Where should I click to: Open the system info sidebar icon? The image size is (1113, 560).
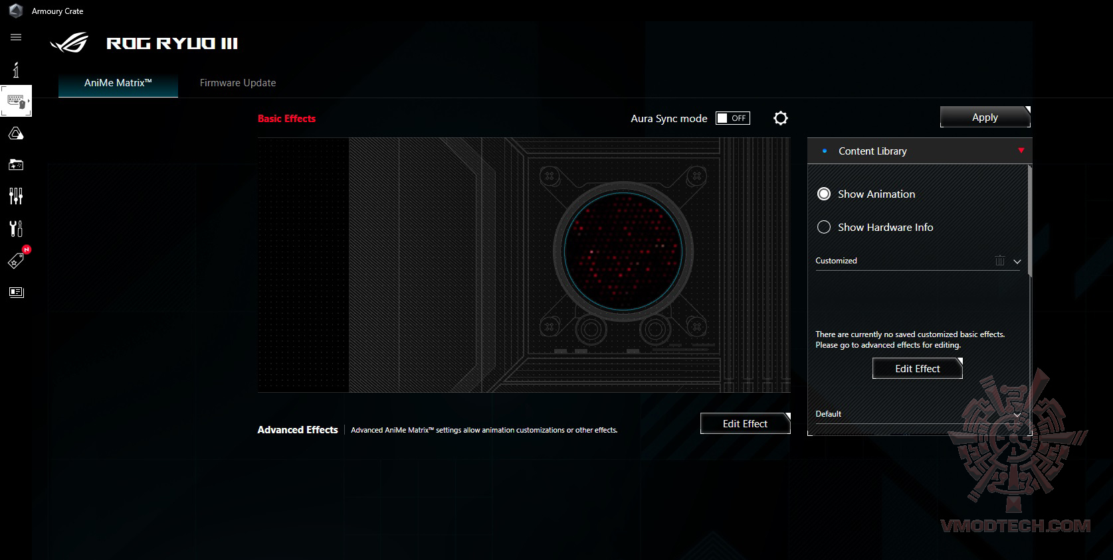[x=16, y=70]
